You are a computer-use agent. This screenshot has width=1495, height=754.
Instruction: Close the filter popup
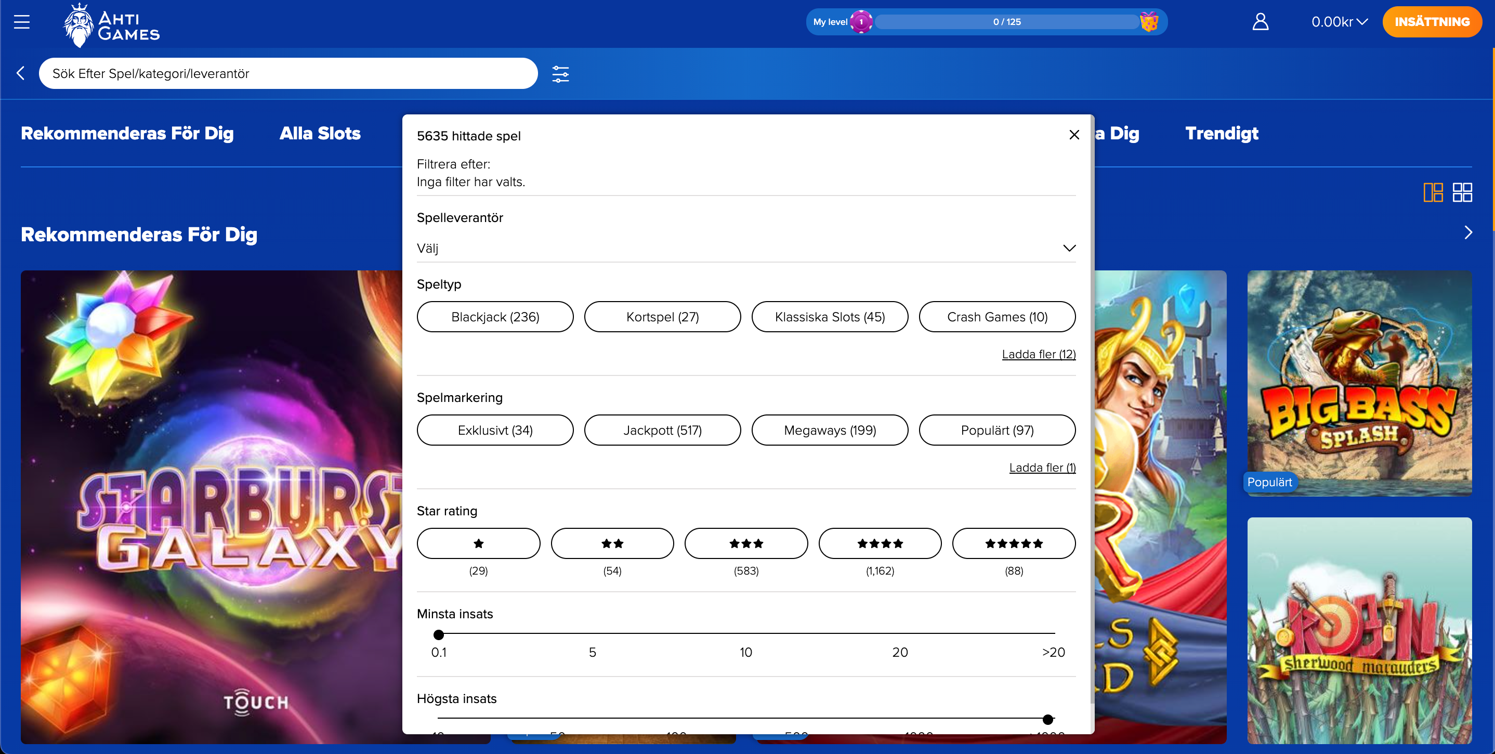(1074, 135)
